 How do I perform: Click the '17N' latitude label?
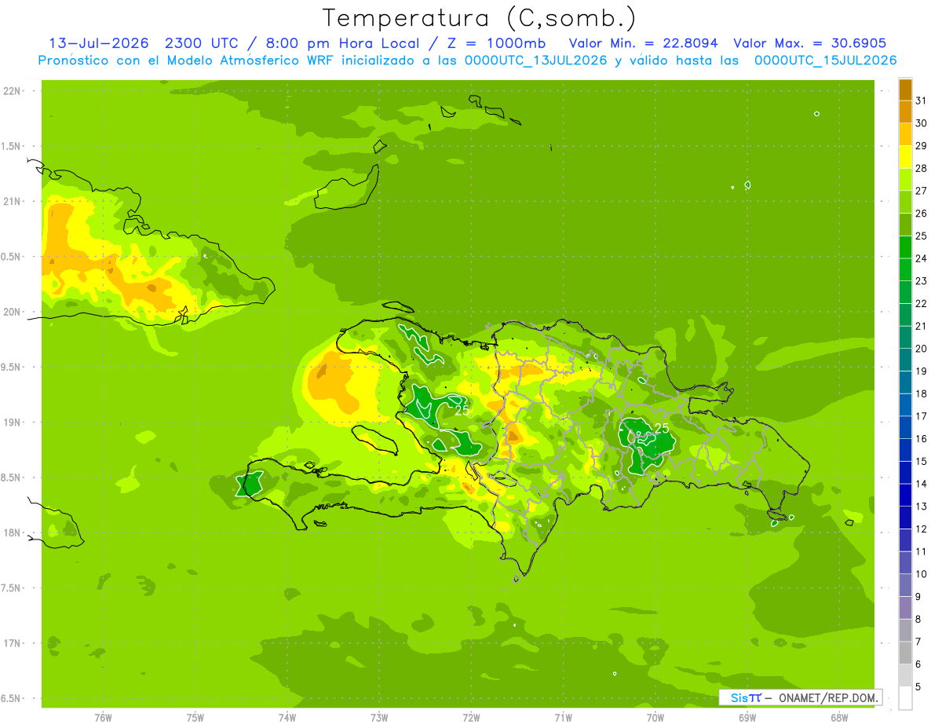coord(13,643)
